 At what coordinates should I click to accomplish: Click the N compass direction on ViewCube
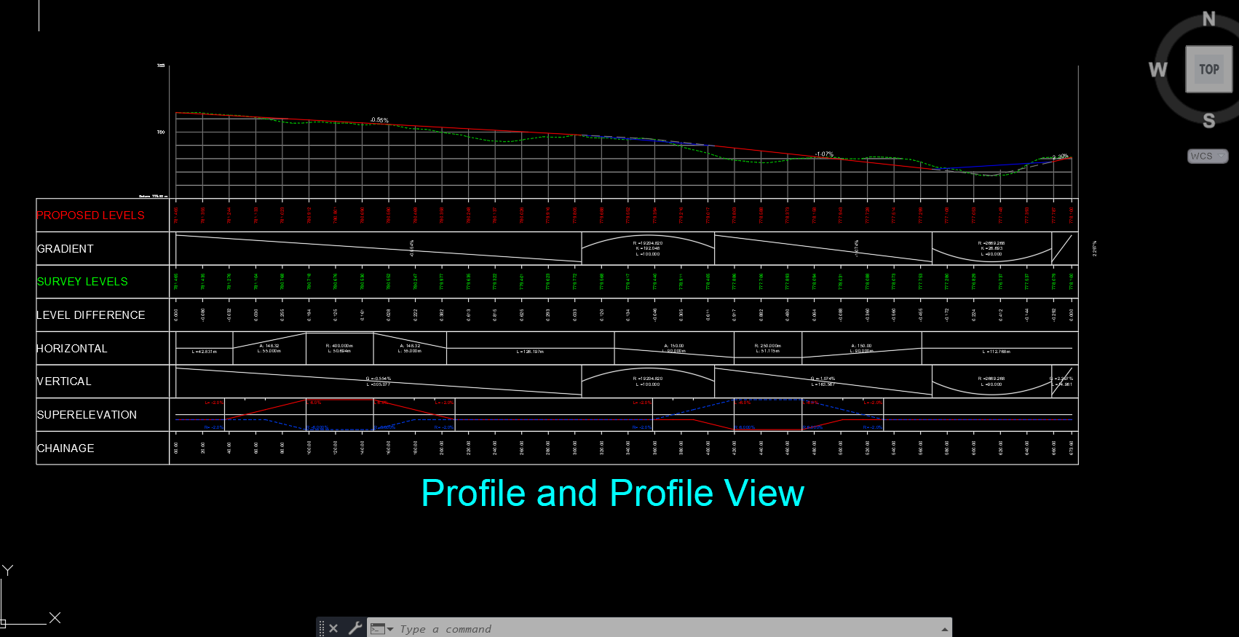(1209, 19)
